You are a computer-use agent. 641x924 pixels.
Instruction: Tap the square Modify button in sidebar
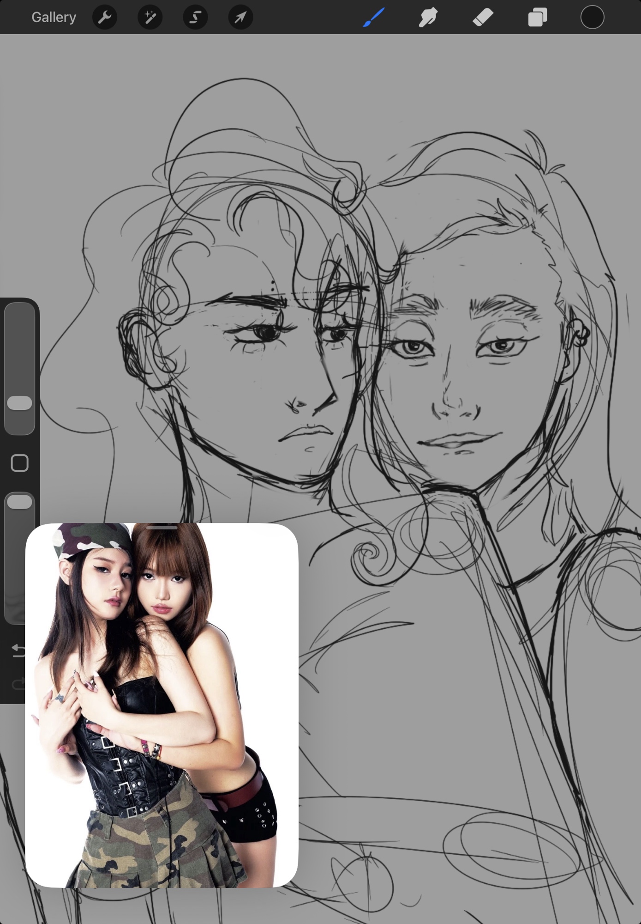[19, 463]
